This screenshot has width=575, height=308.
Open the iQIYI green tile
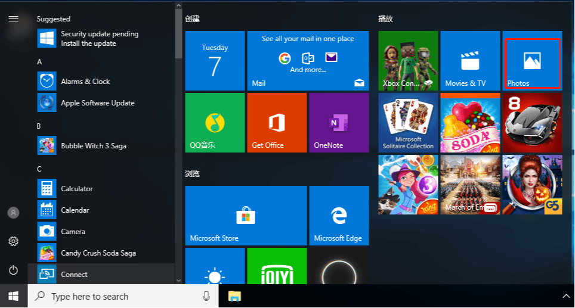pyautogui.click(x=277, y=266)
